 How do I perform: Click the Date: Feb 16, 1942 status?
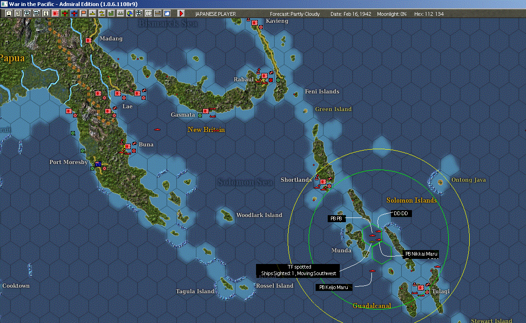(351, 14)
